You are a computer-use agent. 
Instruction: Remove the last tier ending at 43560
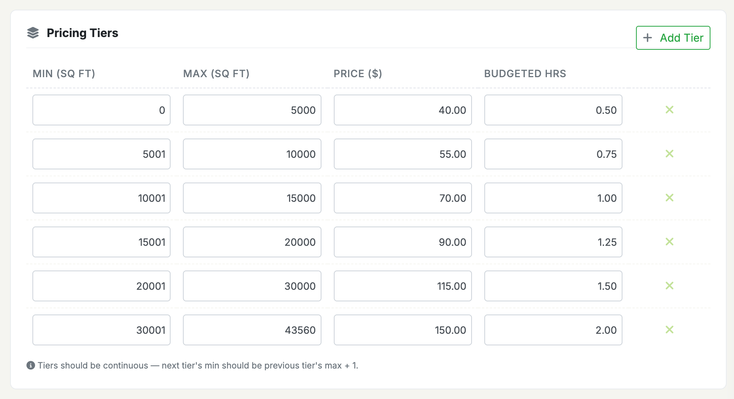[x=670, y=330]
